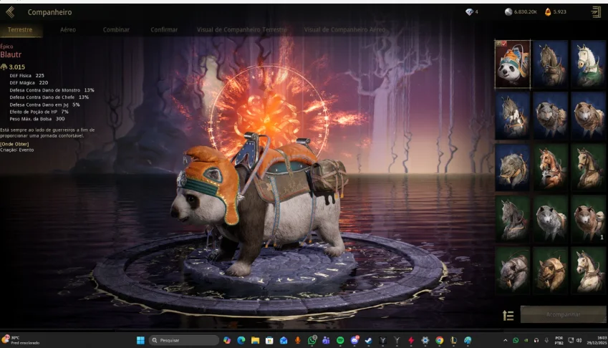
Task: Click the DEF Mágica 220 stat
Action: tap(29, 82)
